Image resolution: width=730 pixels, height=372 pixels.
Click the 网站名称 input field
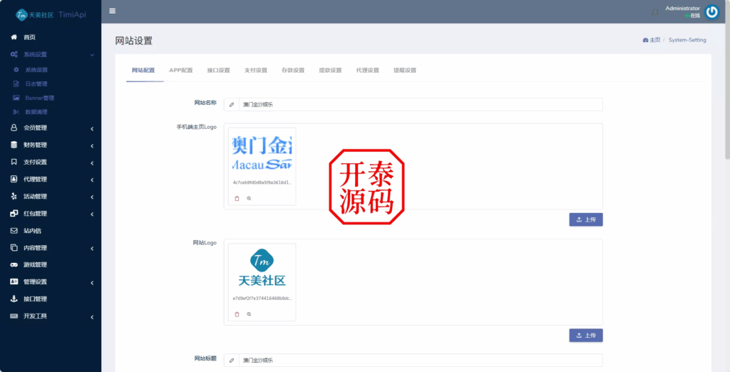pos(421,105)
